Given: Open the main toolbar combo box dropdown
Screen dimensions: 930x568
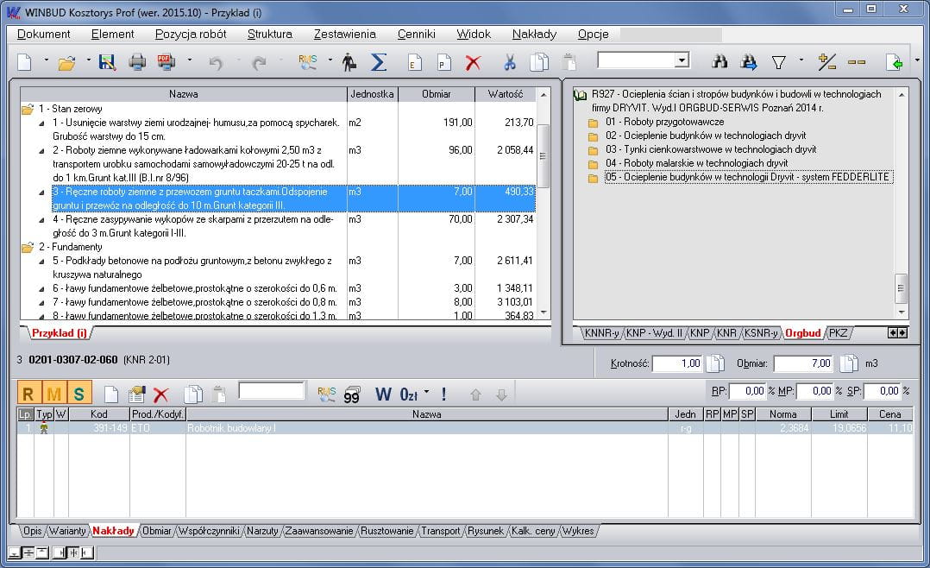Looking at the screenshot, I should click(x=682, y=60).
